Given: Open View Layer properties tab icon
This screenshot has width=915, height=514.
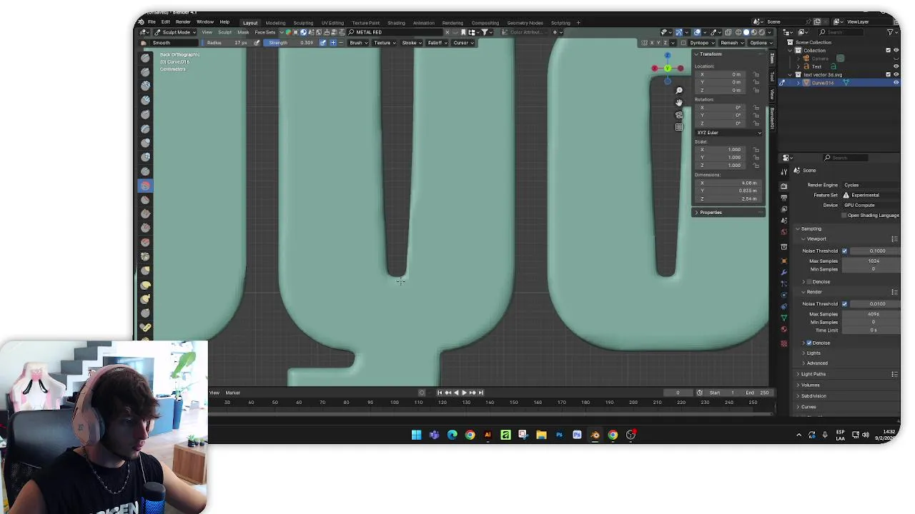Looking at the screenshot, I should click(784, 209).
